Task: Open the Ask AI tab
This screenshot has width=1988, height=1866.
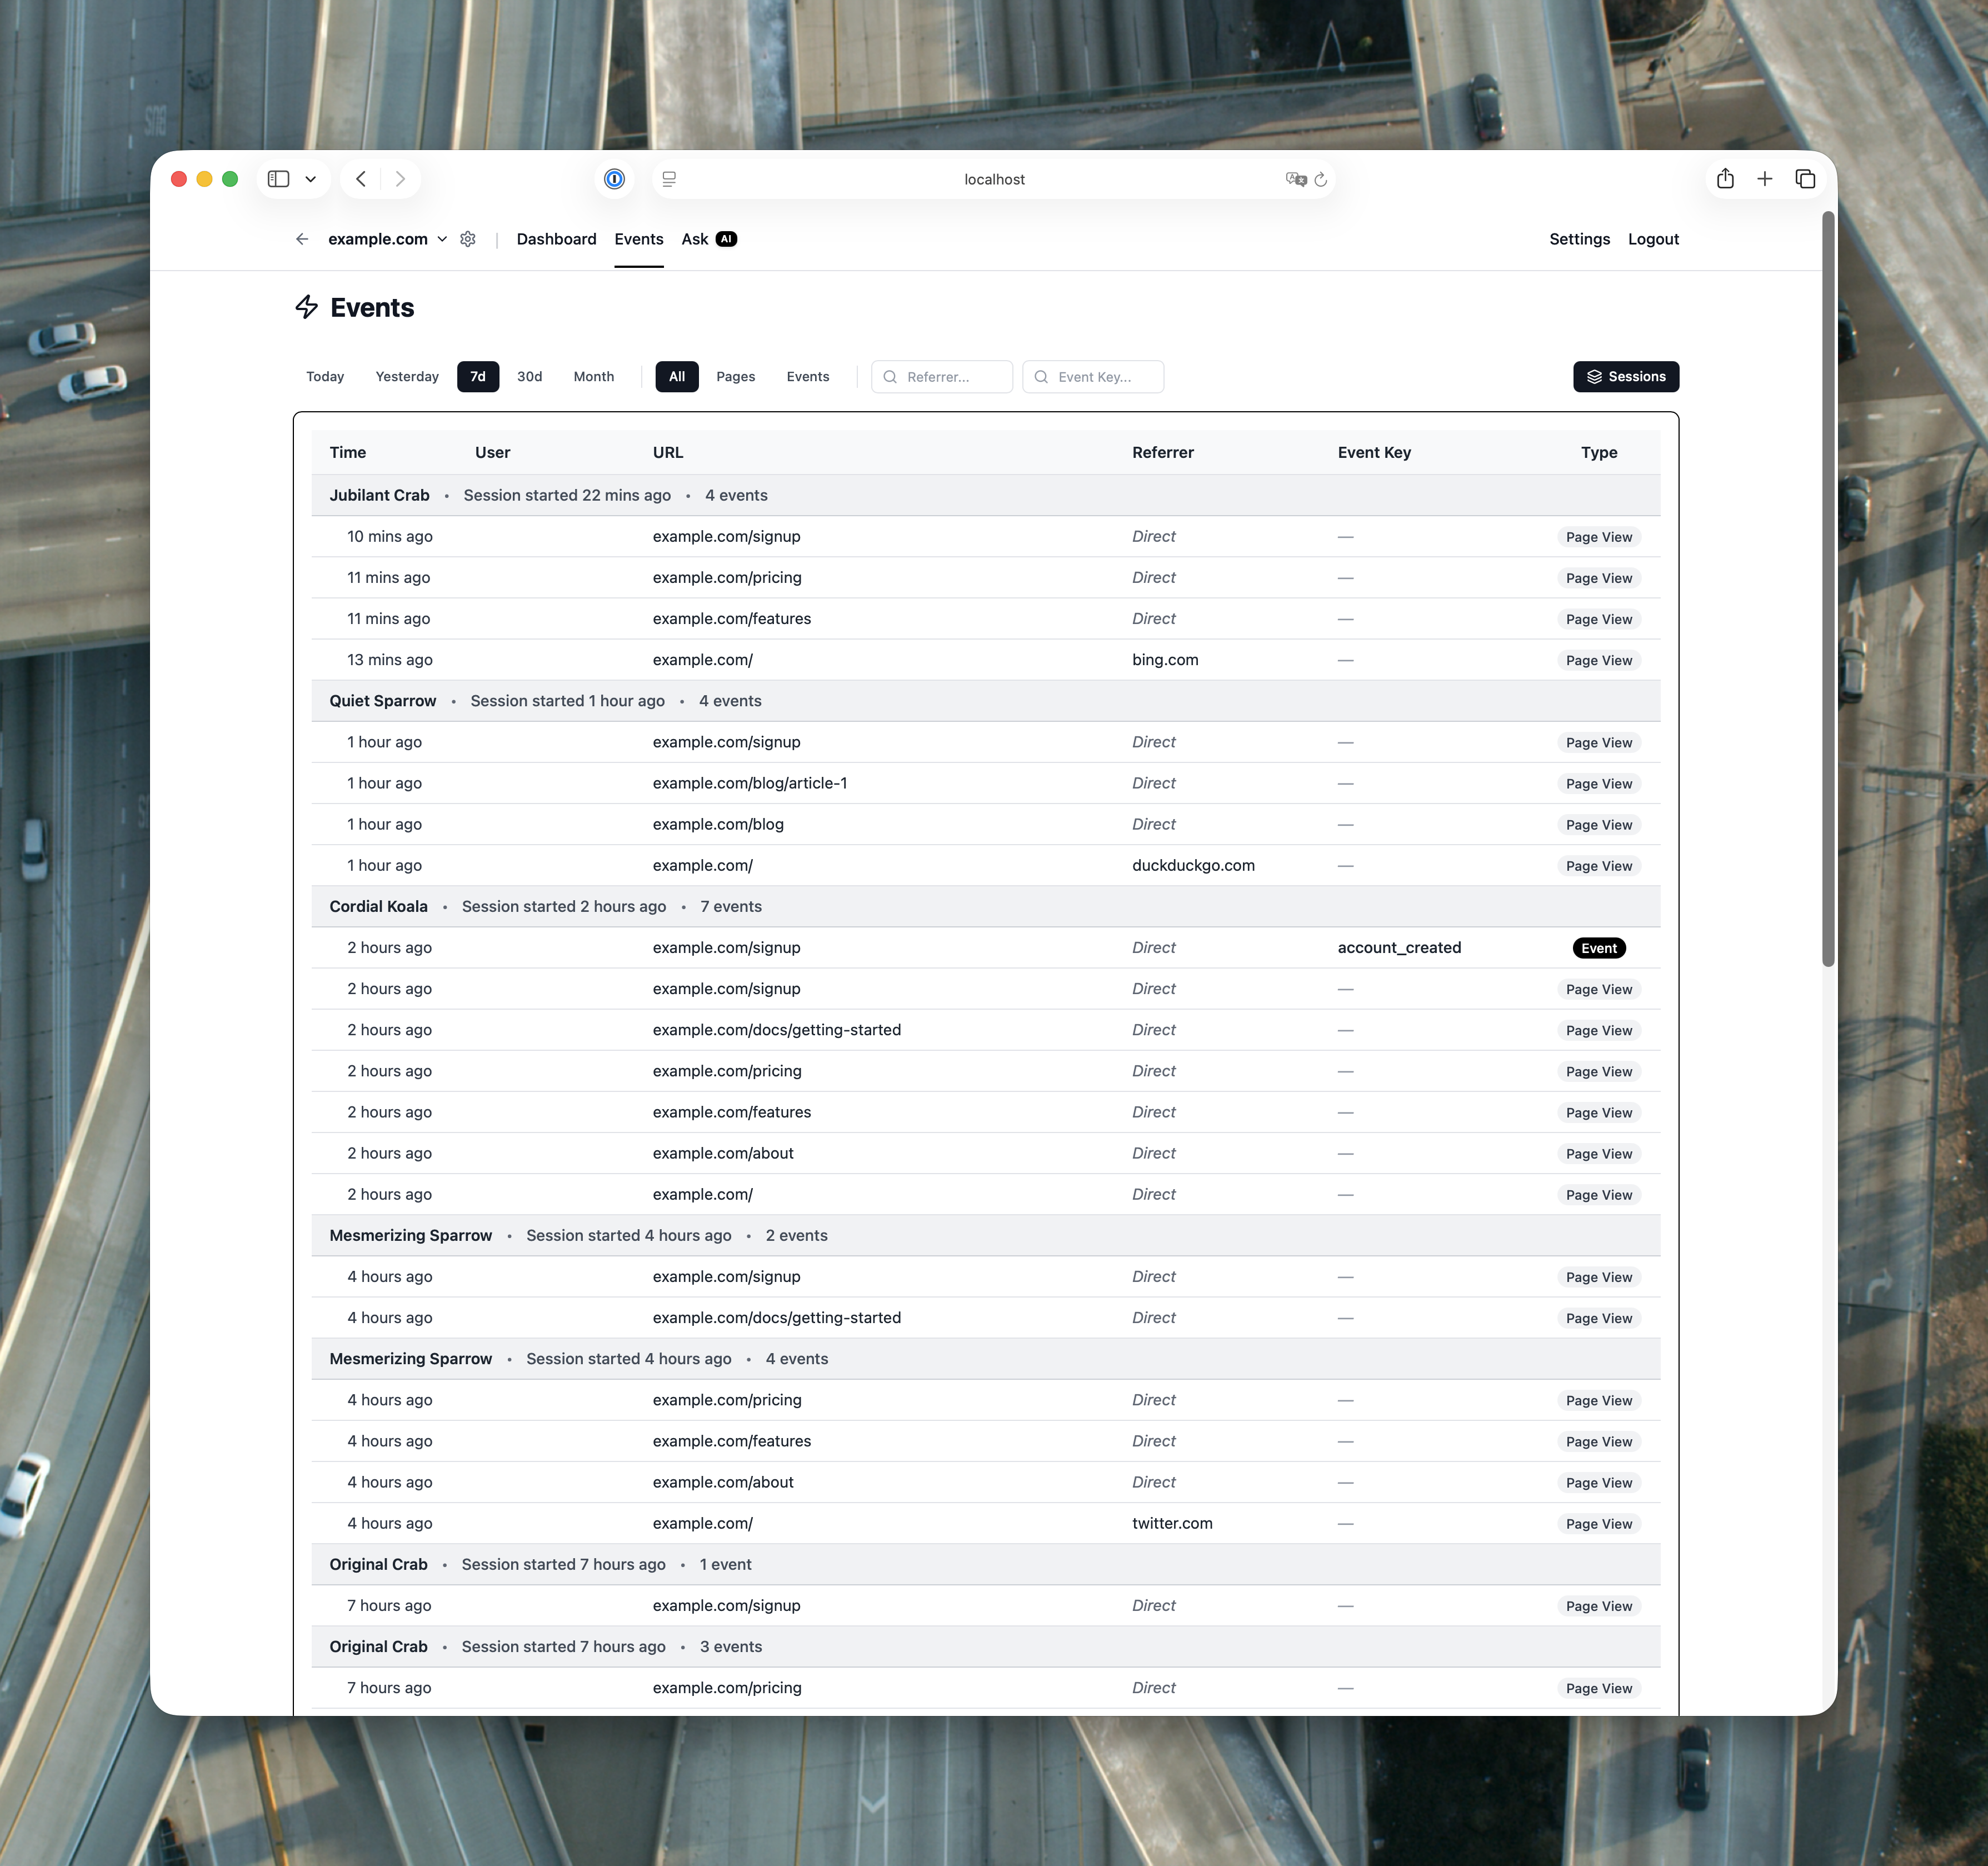Action: coord(709,239)
